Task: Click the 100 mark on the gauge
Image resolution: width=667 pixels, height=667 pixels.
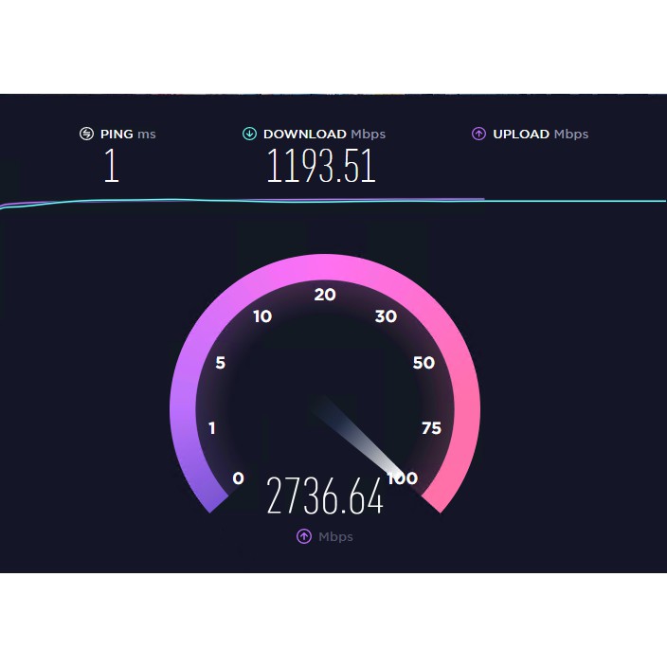Action: pos(403,478)
